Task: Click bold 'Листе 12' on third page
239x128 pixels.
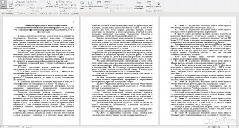Action: [183, 26]
